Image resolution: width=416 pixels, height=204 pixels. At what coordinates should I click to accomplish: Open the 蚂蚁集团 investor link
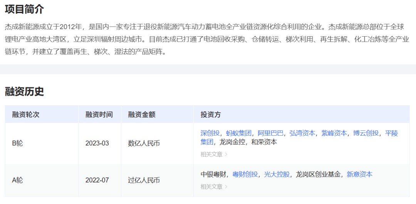(x=238, y=133)
